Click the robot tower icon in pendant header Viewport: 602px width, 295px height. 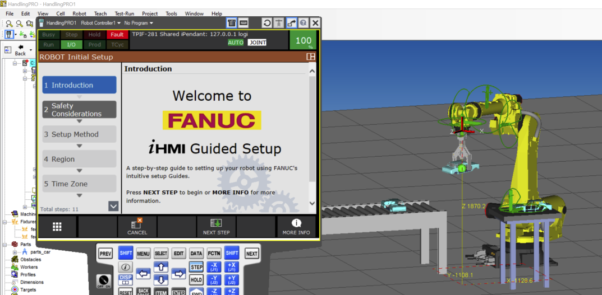click(x=279, y=23)
